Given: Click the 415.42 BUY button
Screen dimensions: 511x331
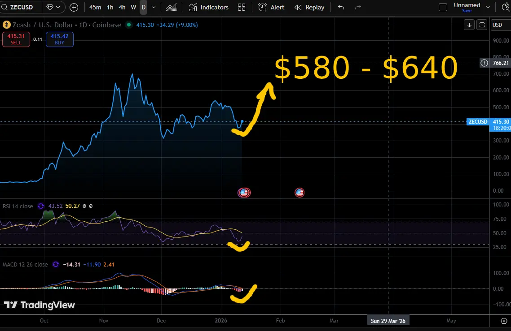Looking at the screenshot, I should point(60,39).
